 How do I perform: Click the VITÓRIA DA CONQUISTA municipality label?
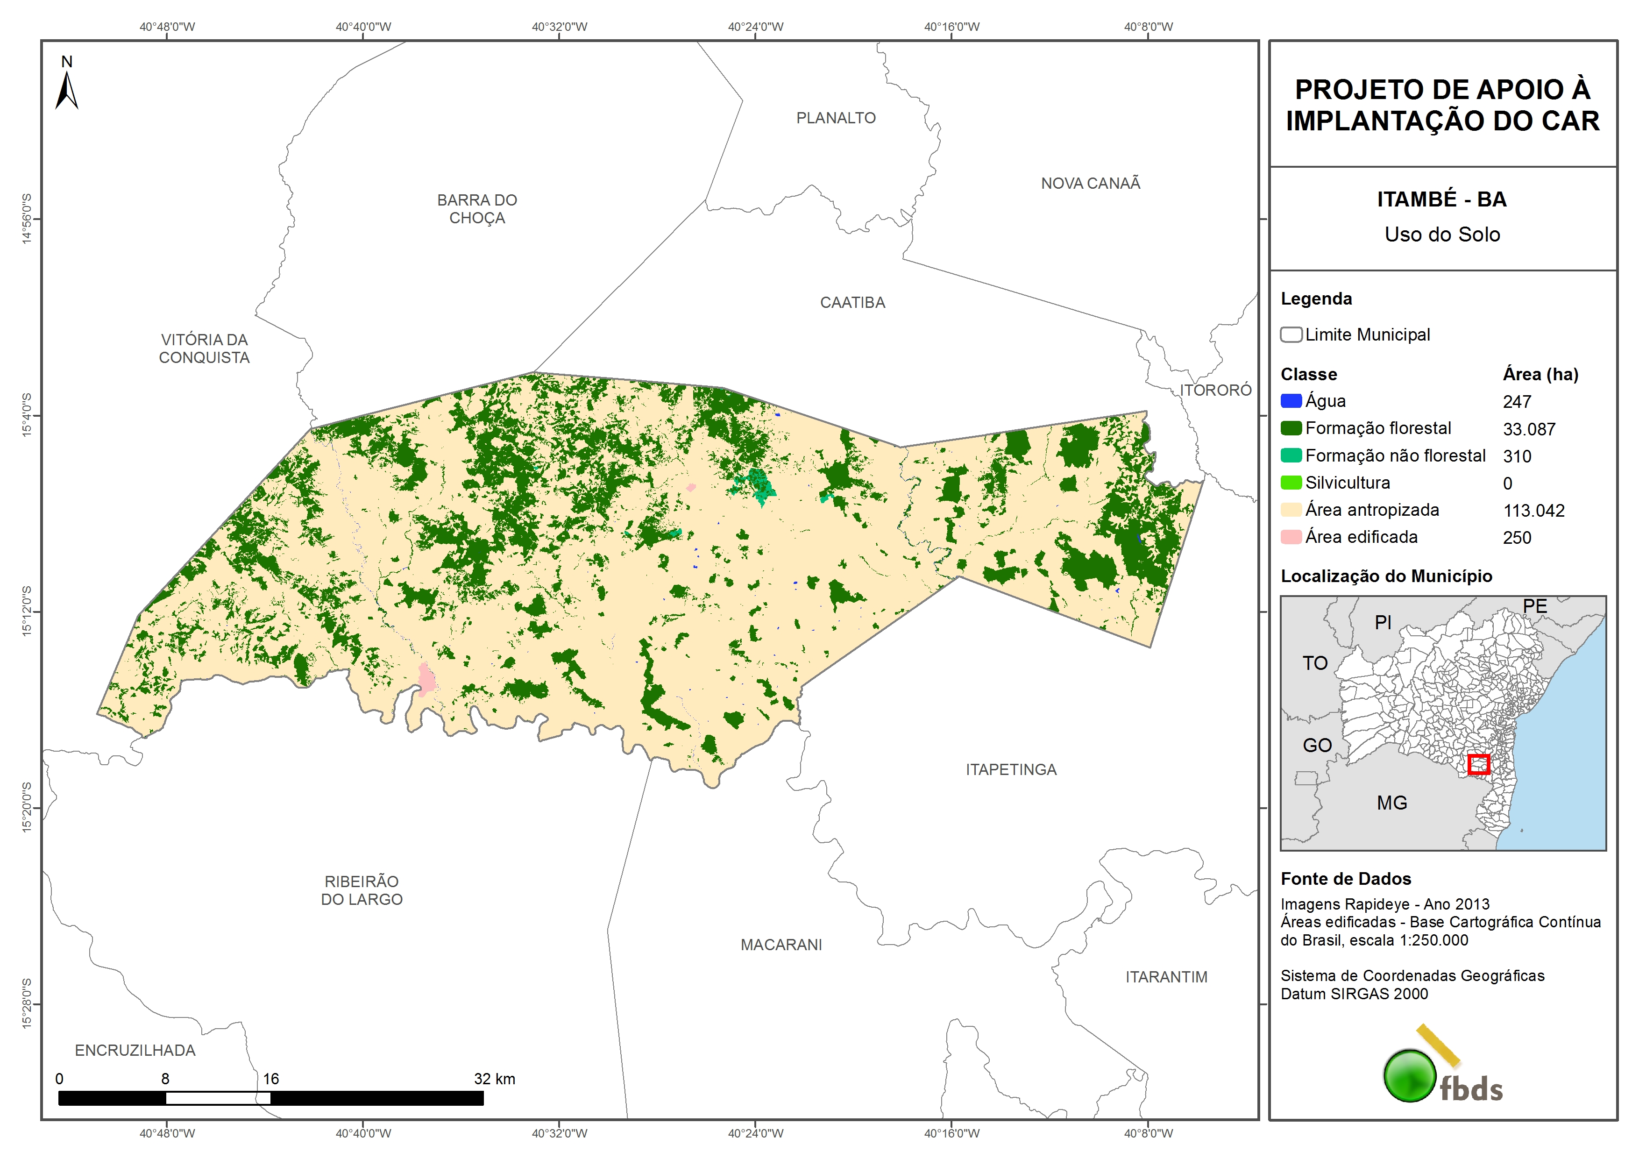click(x=204, y=348)
